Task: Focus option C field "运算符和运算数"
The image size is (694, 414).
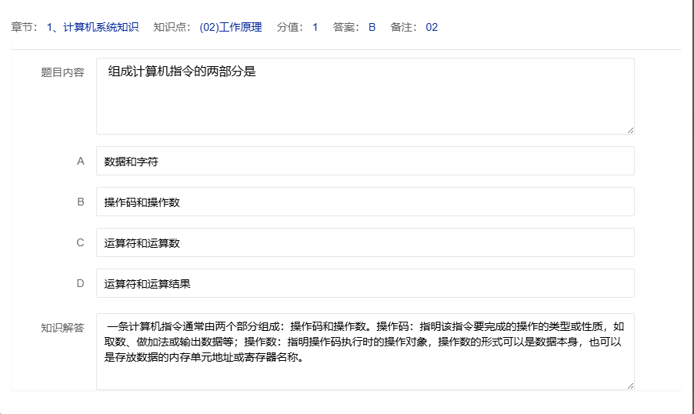Action: click(x=365, y=243)
